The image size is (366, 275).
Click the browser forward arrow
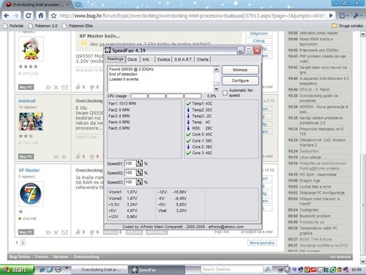(16, 15)
